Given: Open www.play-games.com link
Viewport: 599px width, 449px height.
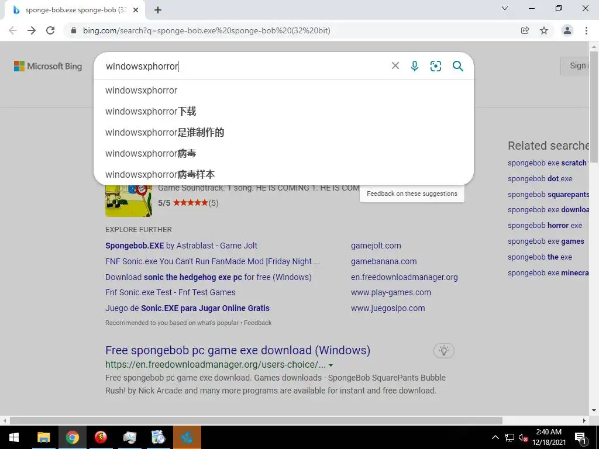Looking at the screenshot, I should pos(391,292).
